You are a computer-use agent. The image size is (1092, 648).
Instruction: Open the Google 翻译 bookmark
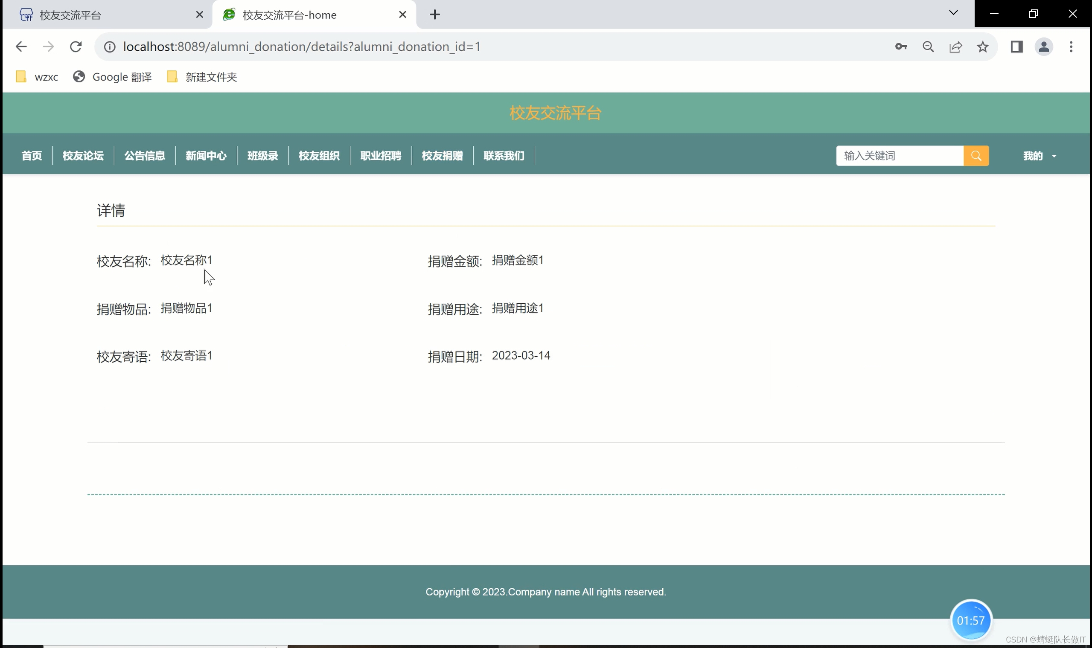pyautogui.click(x=112, y=77)
